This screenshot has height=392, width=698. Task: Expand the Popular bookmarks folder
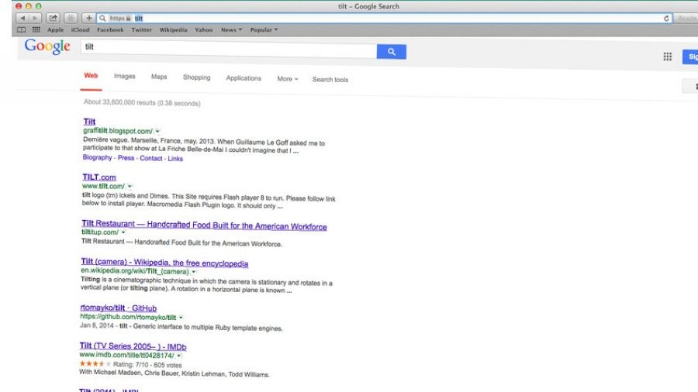(264, 29)
